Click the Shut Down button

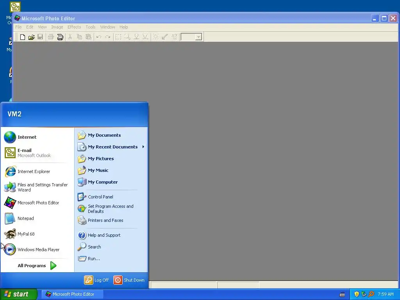click(129, 280)
